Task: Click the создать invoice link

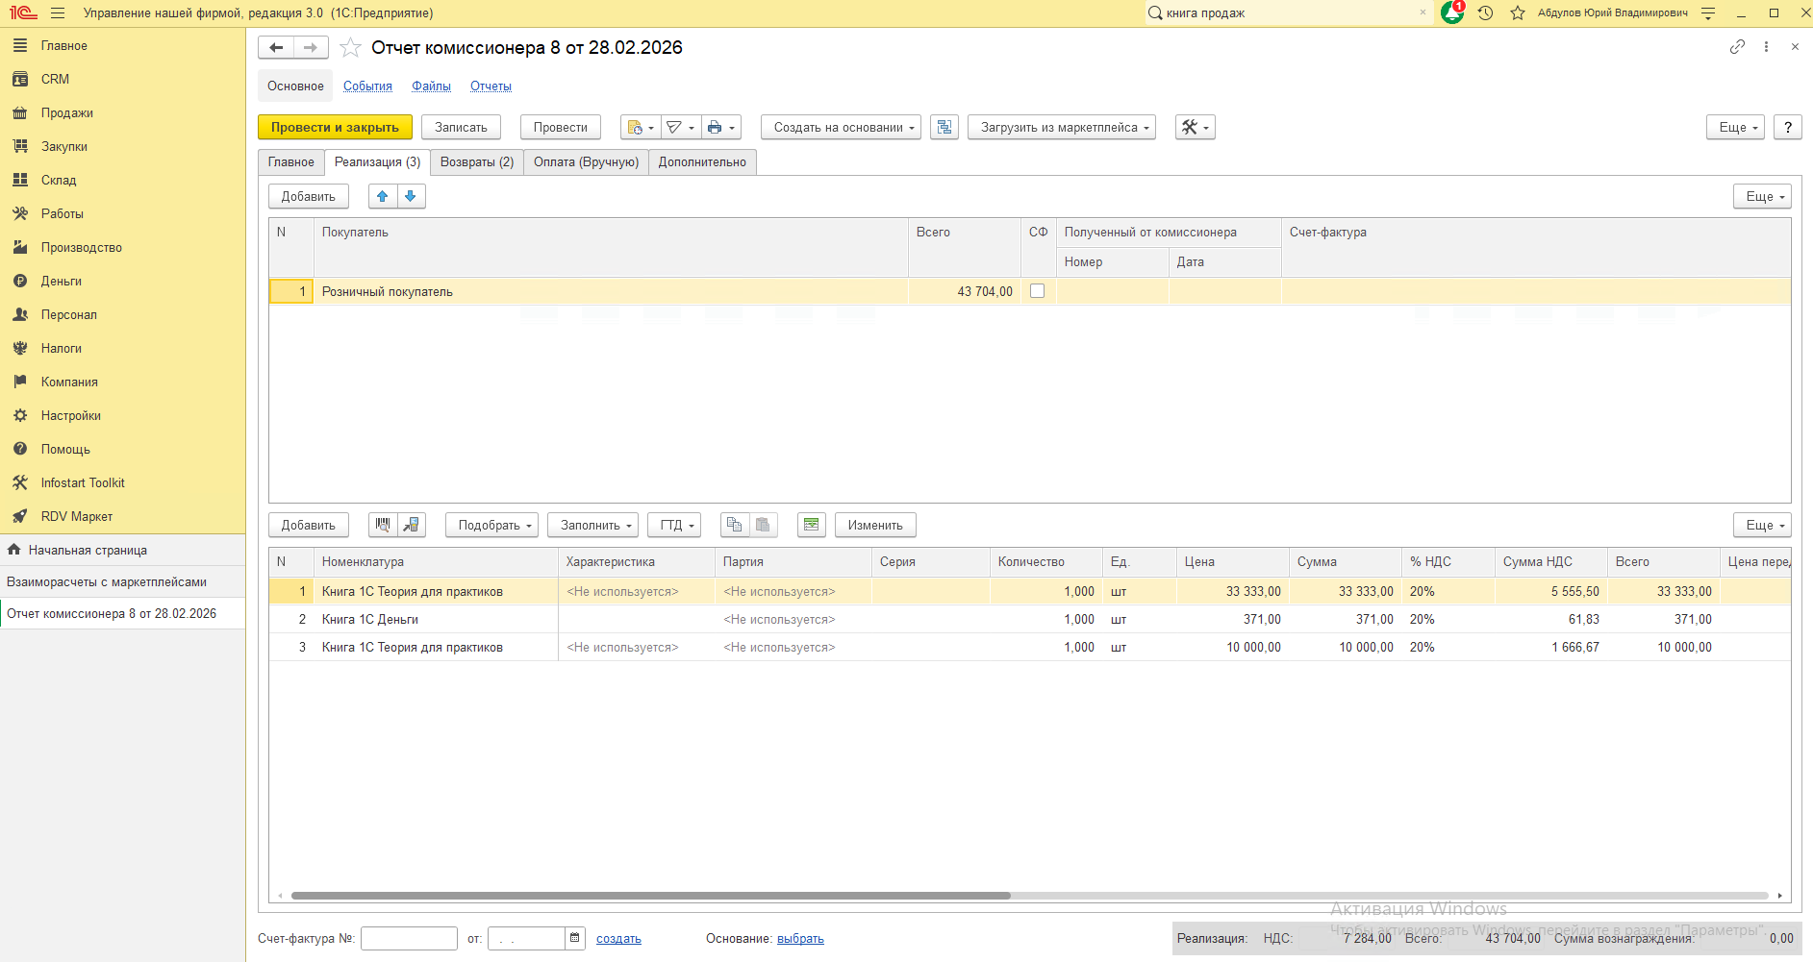Action: (x=618, y=939)
